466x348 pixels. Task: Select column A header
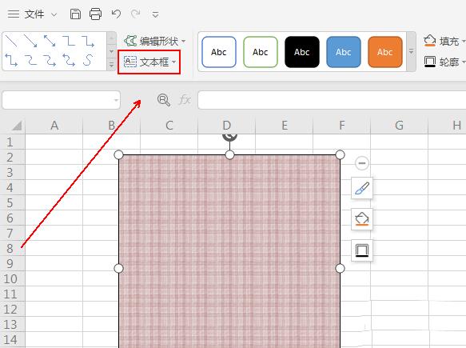pyautogui.click(x=54, y=126)
